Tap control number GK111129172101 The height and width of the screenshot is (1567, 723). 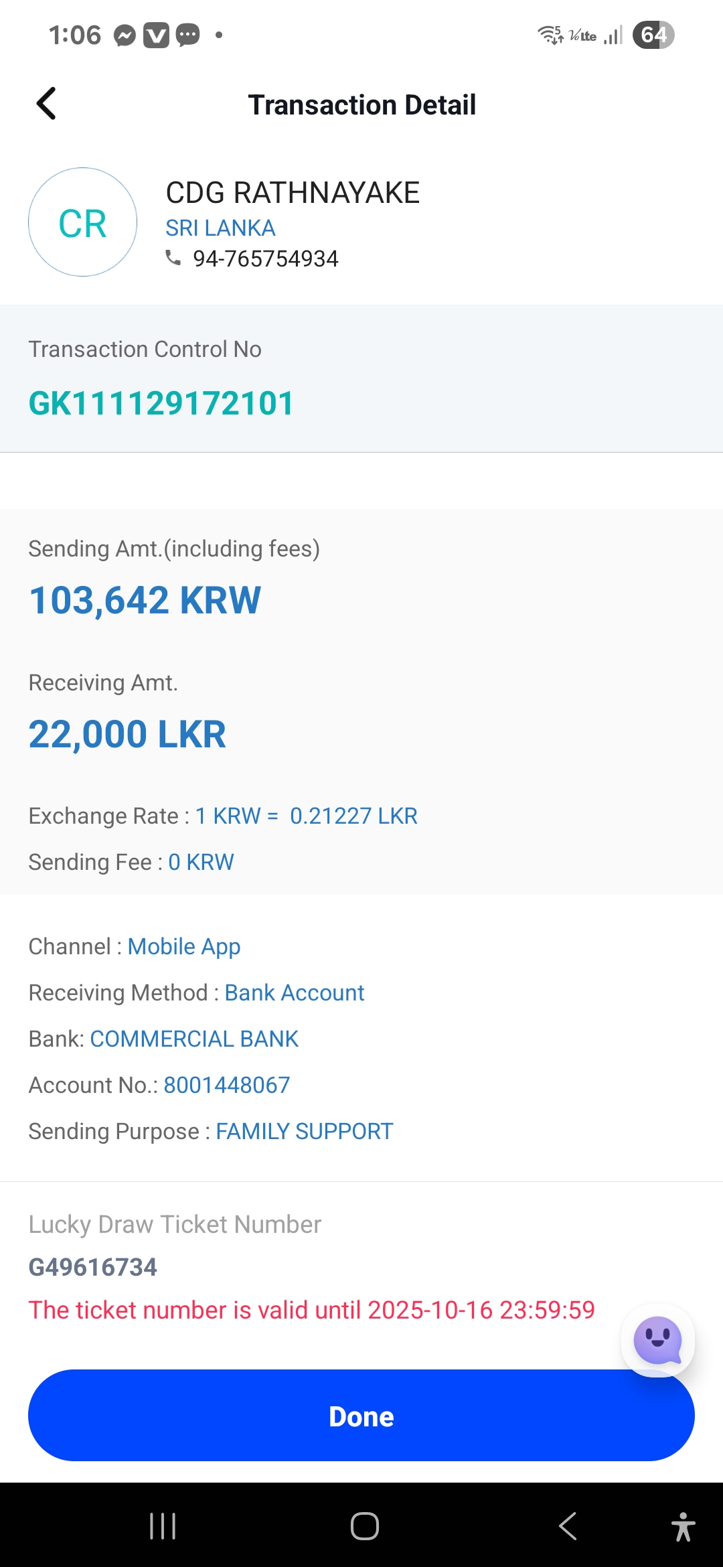point(161,404)
